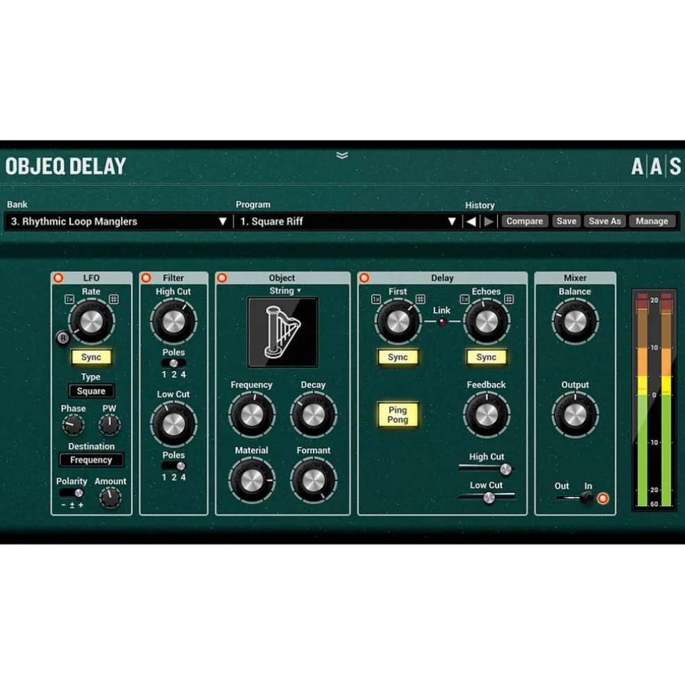Click the Delay Echoes grid icon

509,299
